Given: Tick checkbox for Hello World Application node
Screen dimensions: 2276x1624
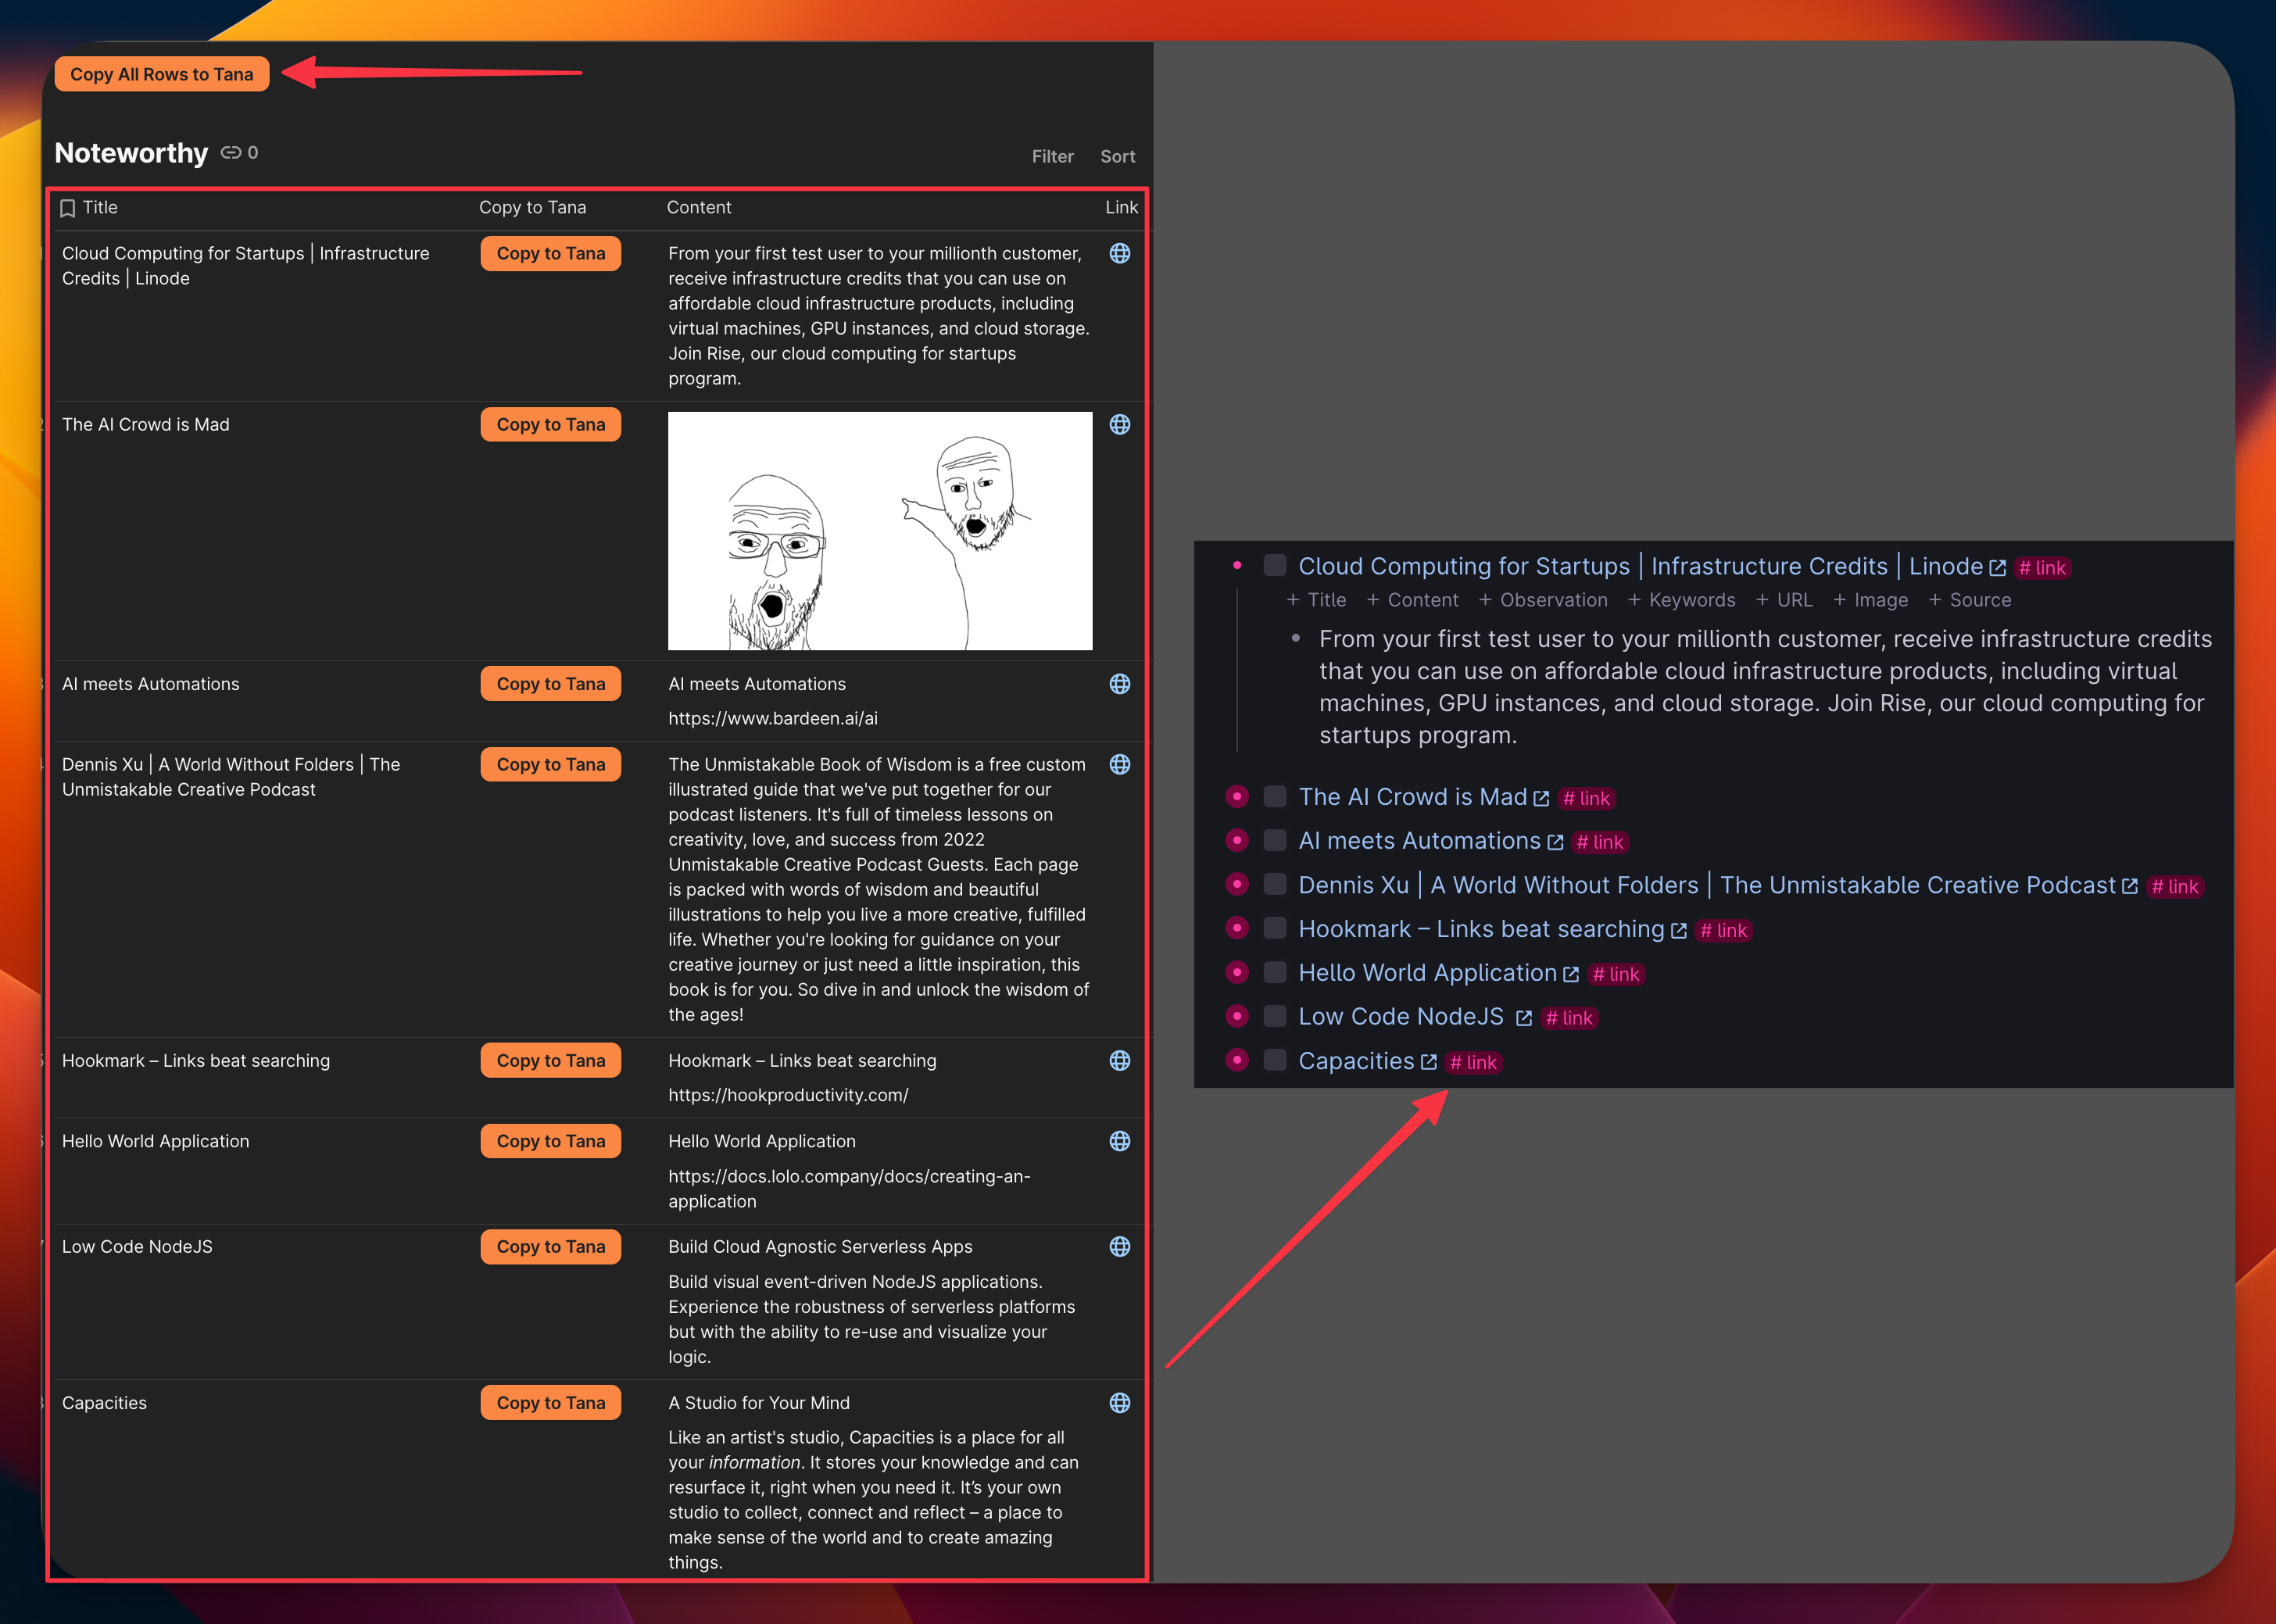Looking at the screenshot, I should tap(1275, 972).
